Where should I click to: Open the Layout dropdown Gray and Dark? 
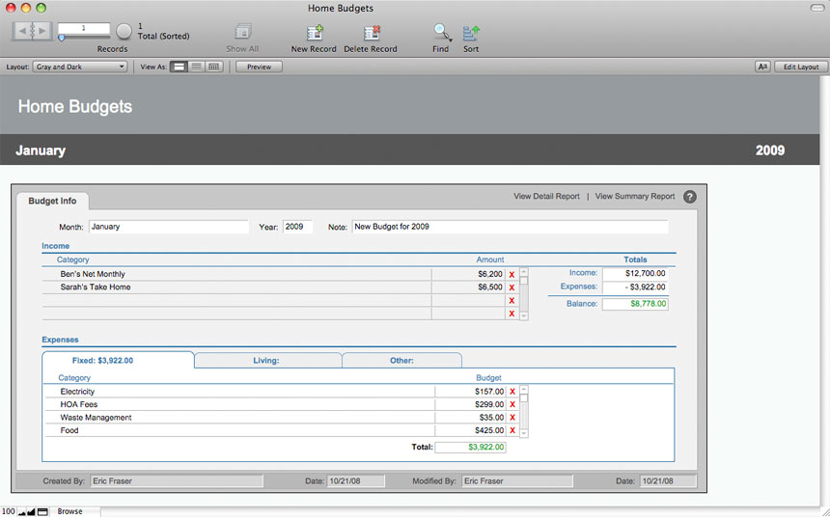[x=80, y=67]
